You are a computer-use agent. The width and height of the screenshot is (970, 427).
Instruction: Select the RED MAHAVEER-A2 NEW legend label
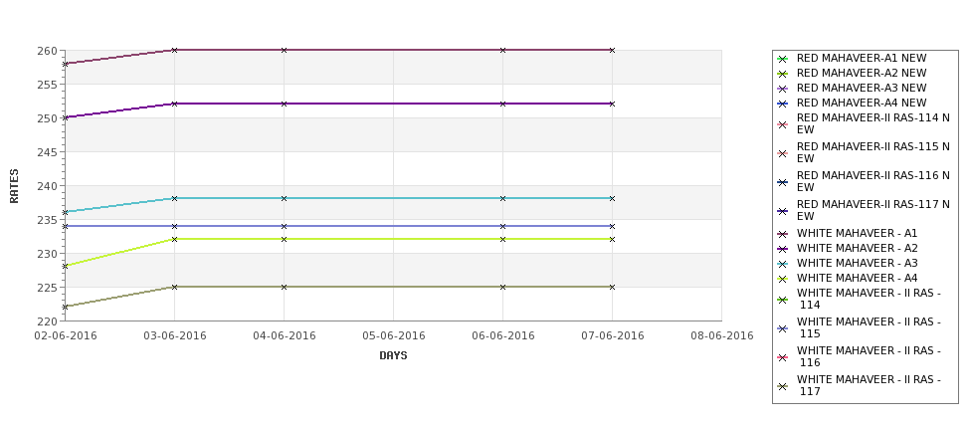pyautogui.click(x=862, y=73)
